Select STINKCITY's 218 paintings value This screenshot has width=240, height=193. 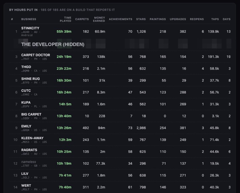tap(163, 32)
